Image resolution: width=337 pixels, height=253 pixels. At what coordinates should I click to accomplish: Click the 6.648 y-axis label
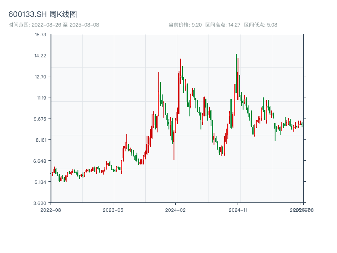point(41,161)
